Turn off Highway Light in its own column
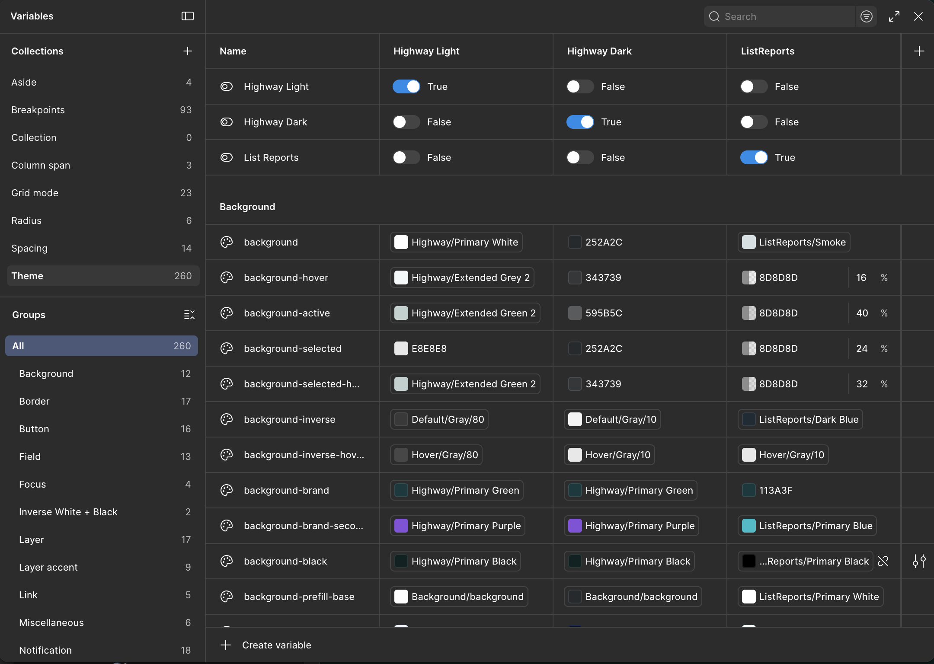934x664 pixels. (406, 86)
